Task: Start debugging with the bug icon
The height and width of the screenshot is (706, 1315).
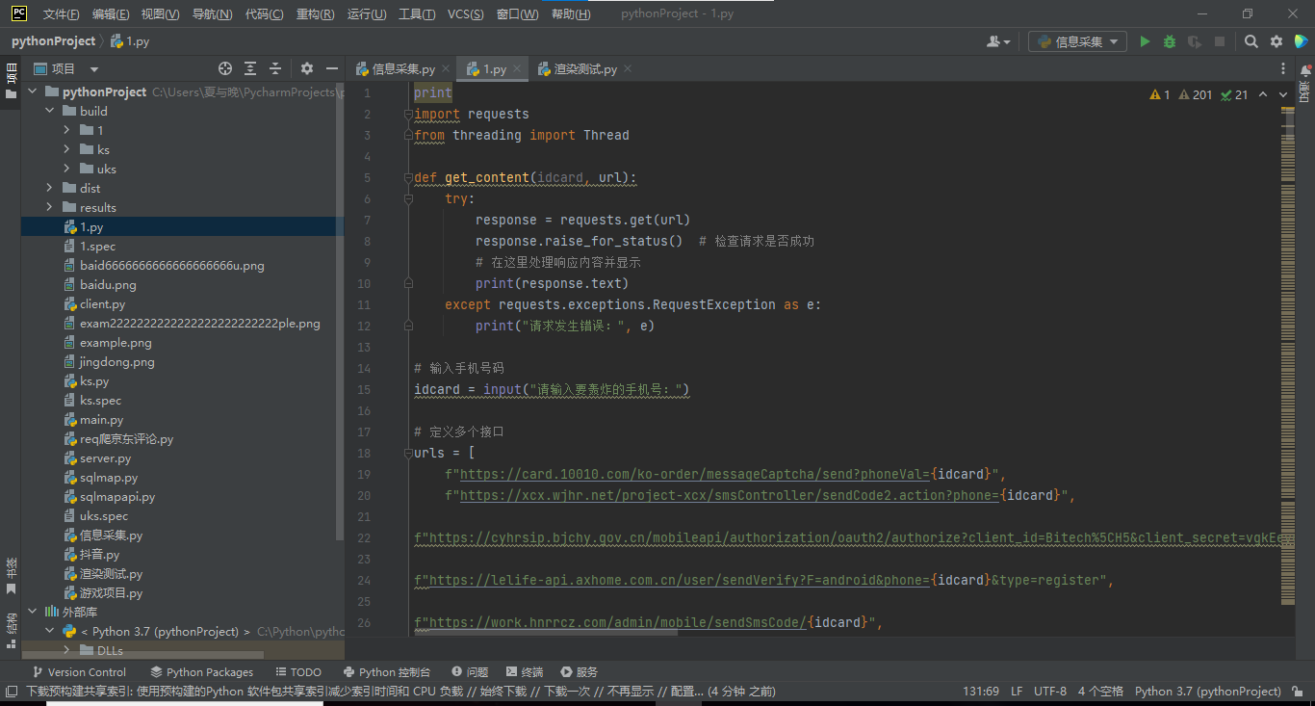Action: coord(1170,41)
